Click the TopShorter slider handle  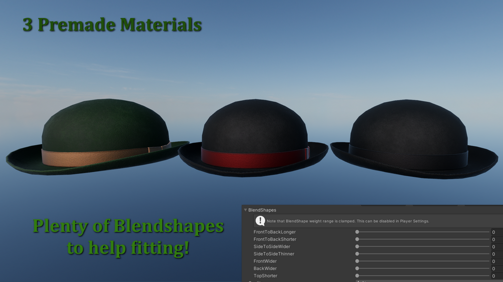pos(357,276)
